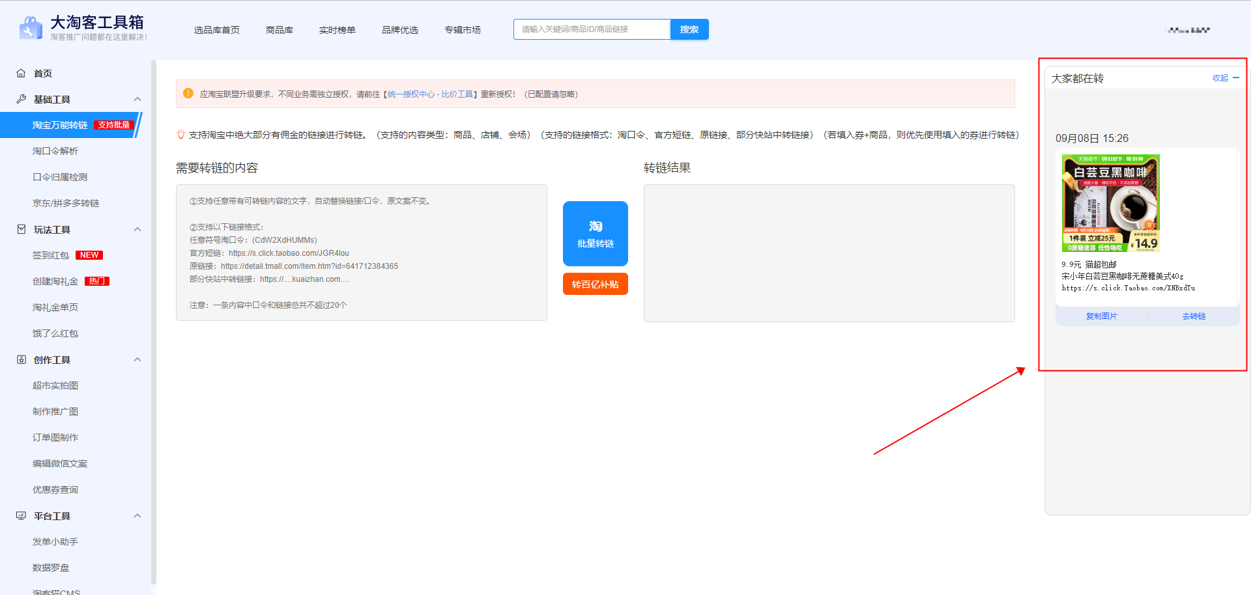Click the 首页 home icon in sidebar
This screenshot has height=595, width=1251.
point(21,74)
